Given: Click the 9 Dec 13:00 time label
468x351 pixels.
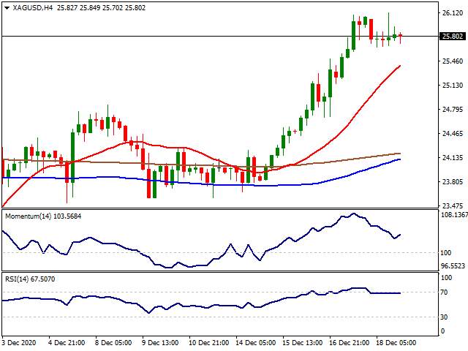Looking at the screenshot, I should coord(160,343).
